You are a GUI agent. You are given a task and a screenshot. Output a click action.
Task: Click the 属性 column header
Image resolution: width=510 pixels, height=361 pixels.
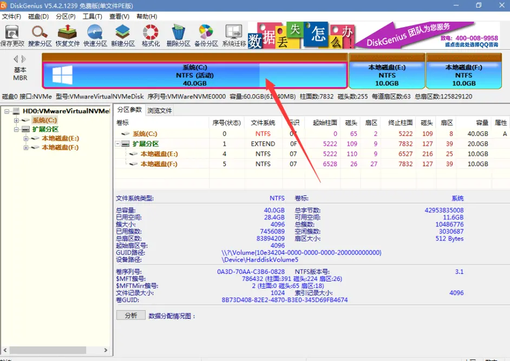(x=501, y=123)
